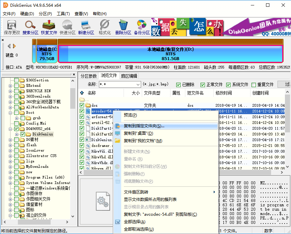Open the 恢复文件 (Recover Files) tool

48,27
